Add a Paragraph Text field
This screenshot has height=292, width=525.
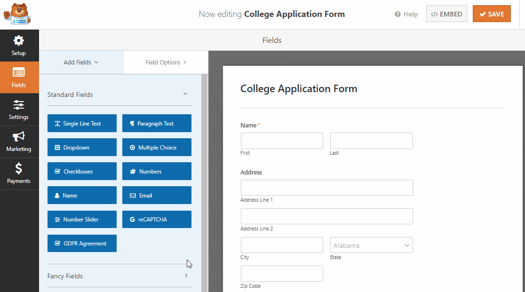(x=157, y=123)
